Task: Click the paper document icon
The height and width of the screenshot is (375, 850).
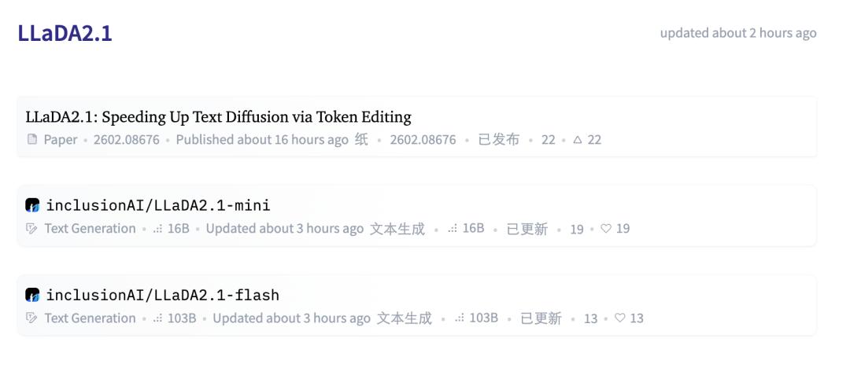Action: 32,140
